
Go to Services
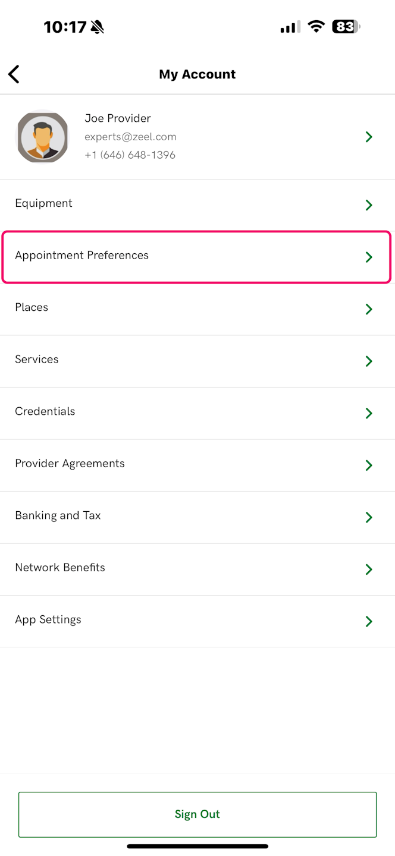pos(37,360)
